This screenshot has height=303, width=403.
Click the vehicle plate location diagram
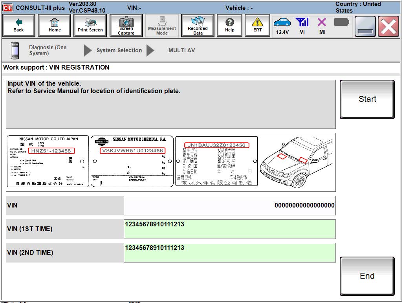click(x=296, y=162)
